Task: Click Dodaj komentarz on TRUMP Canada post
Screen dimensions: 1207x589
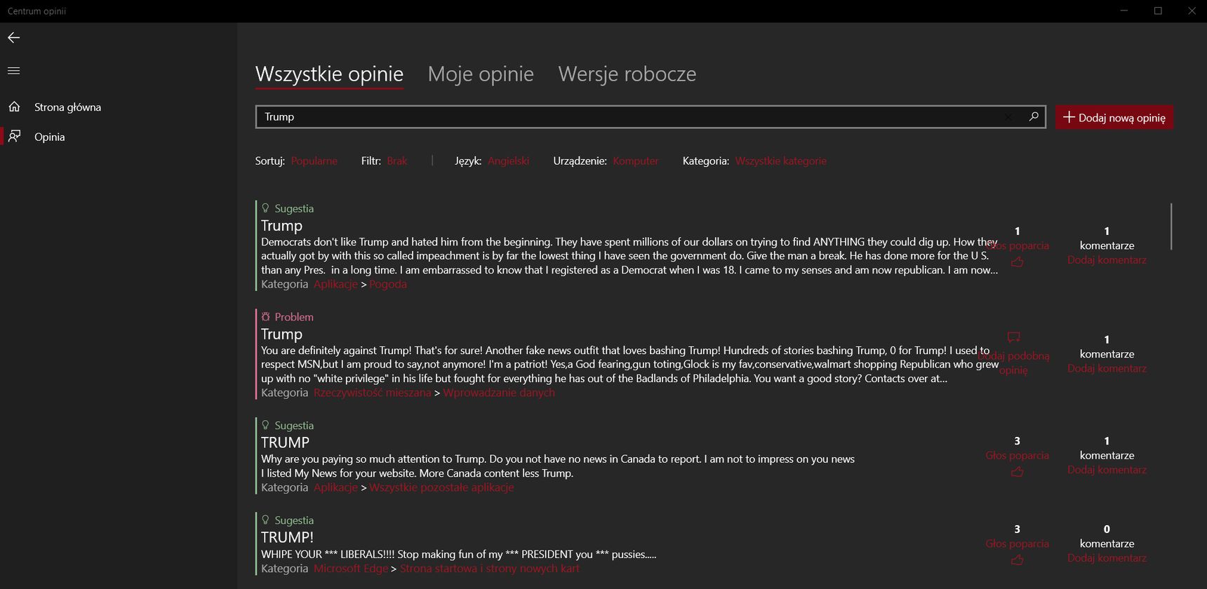Action: pos(1107,470)
